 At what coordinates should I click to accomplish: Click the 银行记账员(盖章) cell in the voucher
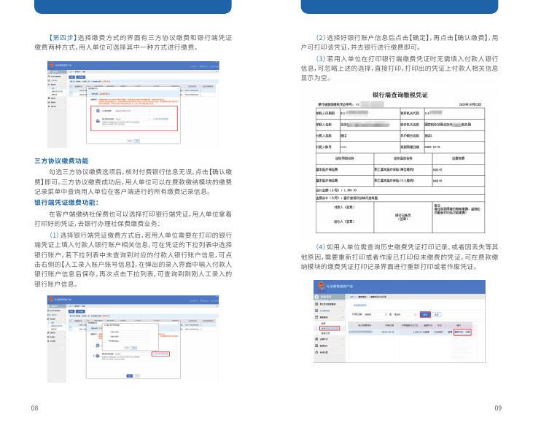coord(402,217)
